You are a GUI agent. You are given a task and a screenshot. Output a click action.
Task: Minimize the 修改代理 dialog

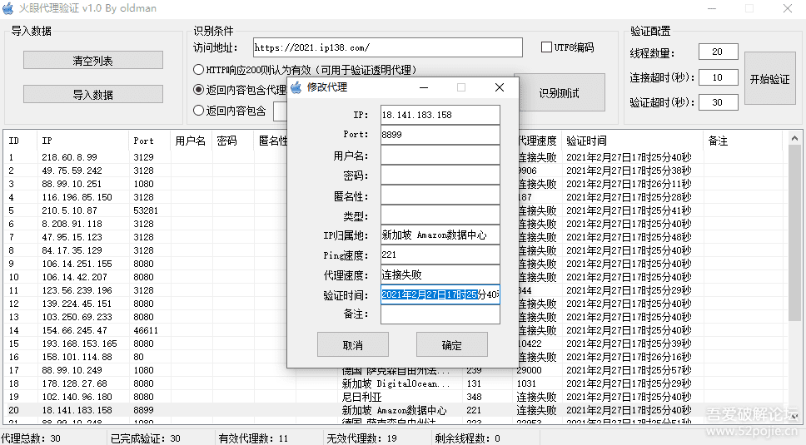[x=424, y=87]
